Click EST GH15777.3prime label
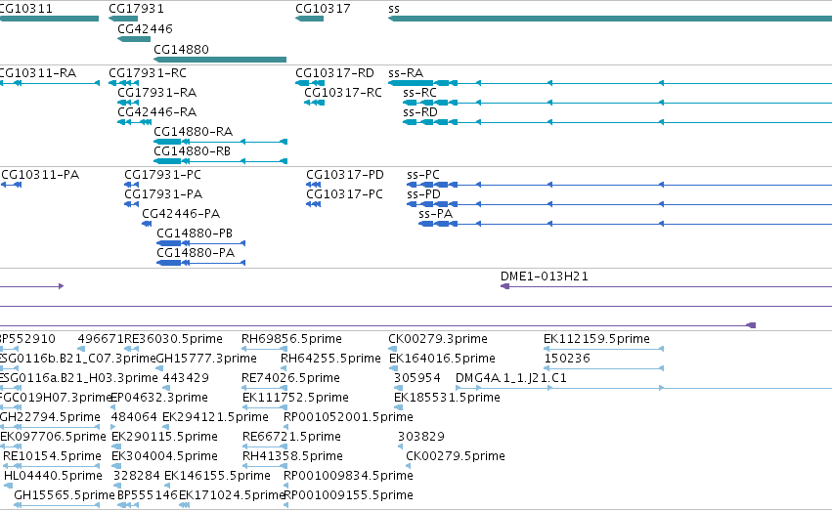Viewport: 832px width, 510px height. 206,359
